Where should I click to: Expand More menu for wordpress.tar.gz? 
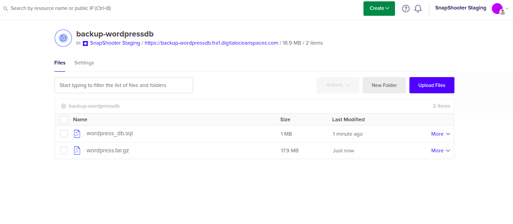coord(440,151)
